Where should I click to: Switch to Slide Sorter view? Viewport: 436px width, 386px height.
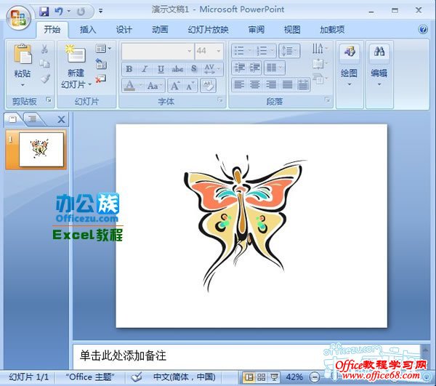tap(262, 377)
